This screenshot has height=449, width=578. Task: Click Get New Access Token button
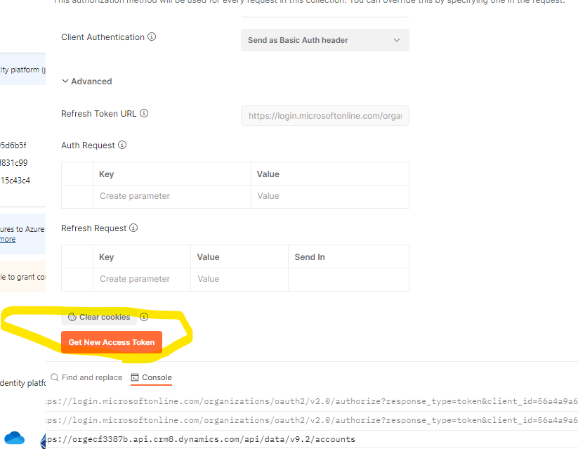click(112, 342)
